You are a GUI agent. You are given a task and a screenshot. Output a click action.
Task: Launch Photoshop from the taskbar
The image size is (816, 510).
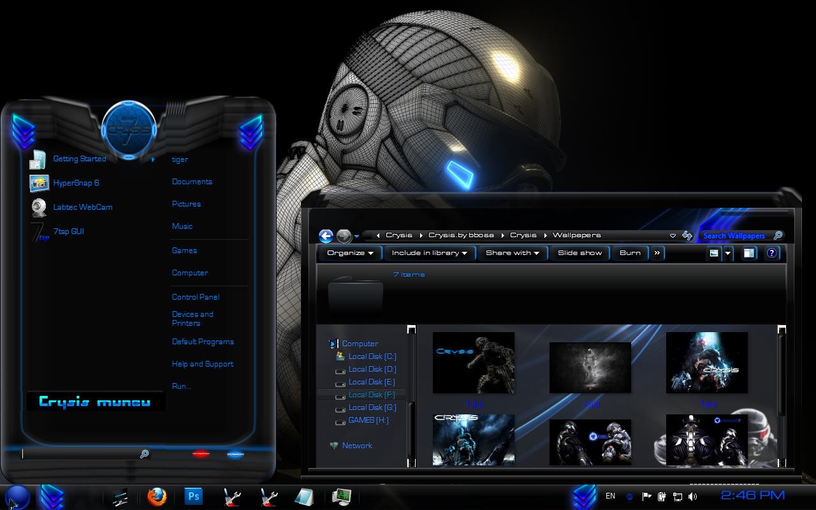193,495
